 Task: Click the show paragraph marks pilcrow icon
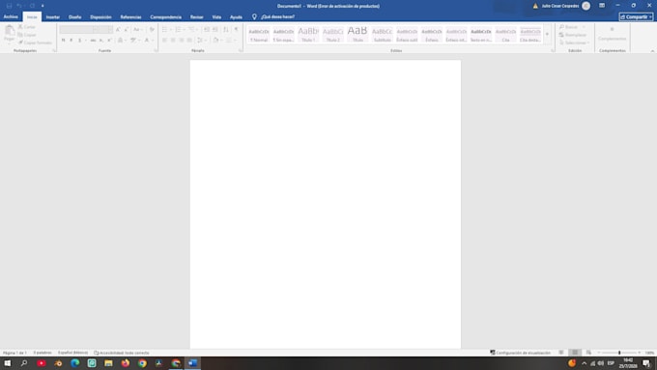point(236,29)
